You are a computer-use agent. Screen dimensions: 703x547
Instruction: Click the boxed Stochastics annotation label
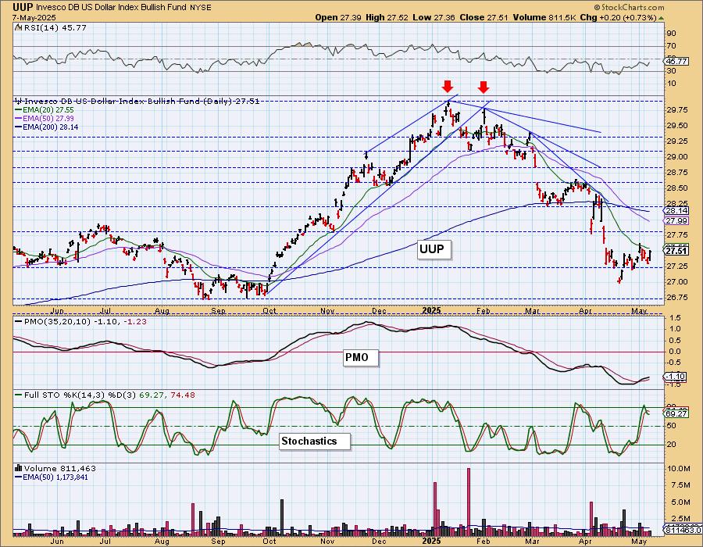point(314,441)
